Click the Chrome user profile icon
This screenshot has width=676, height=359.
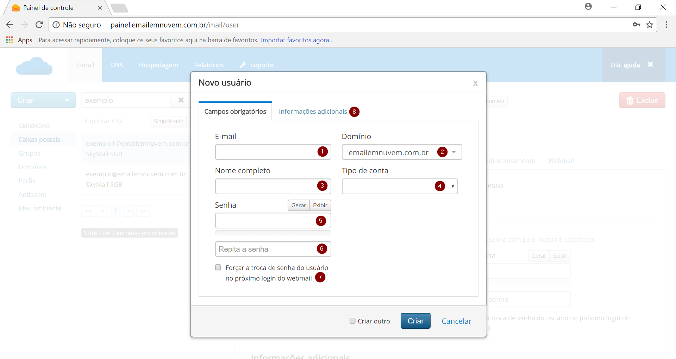[588, 7]
